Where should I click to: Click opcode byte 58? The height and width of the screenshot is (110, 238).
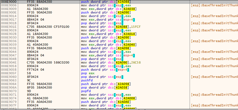[29, 73]
